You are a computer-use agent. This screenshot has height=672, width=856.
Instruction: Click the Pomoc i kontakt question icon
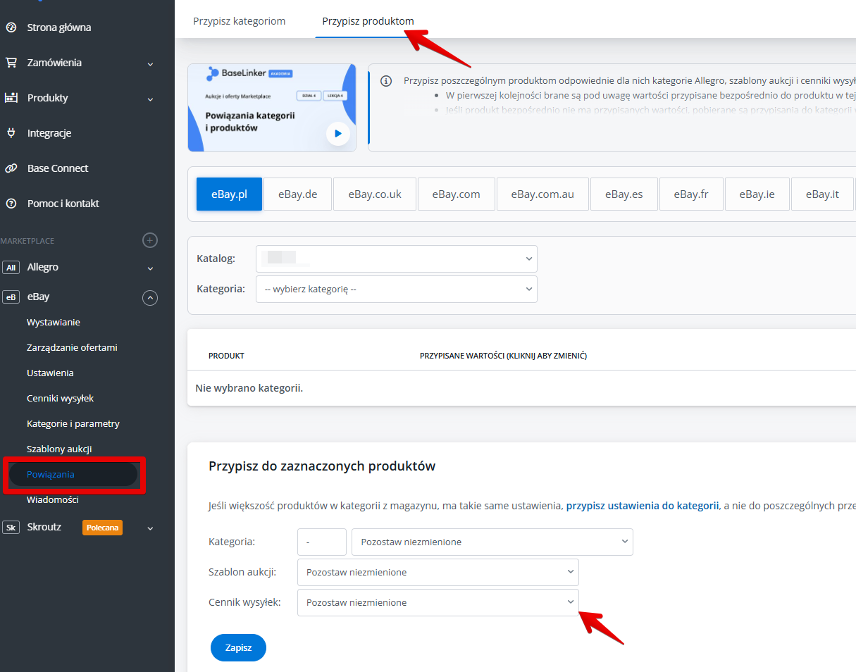11,204
